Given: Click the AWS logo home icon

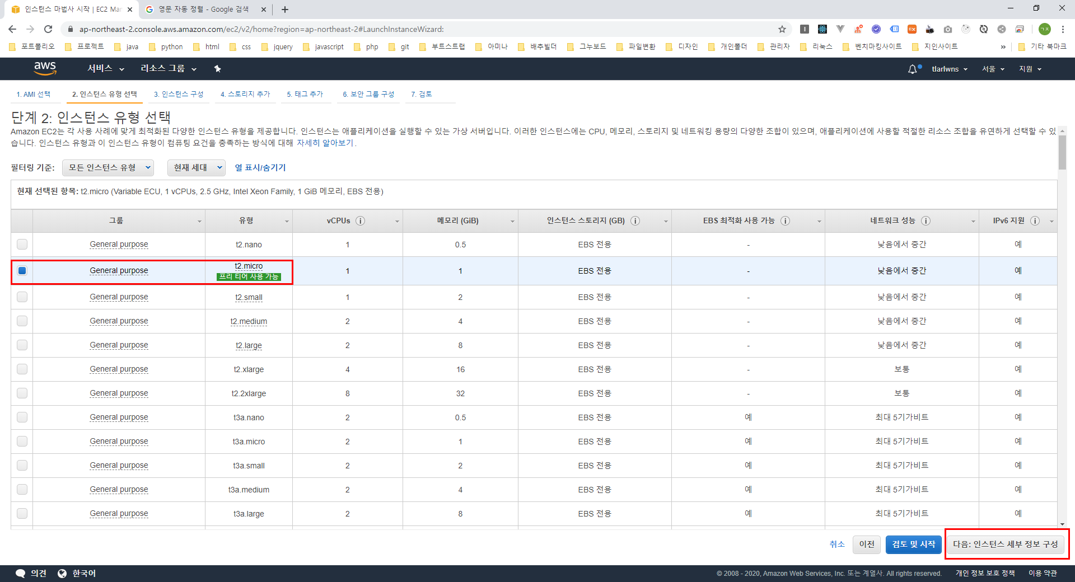Looking at the screenshot, I should [45, 68].
